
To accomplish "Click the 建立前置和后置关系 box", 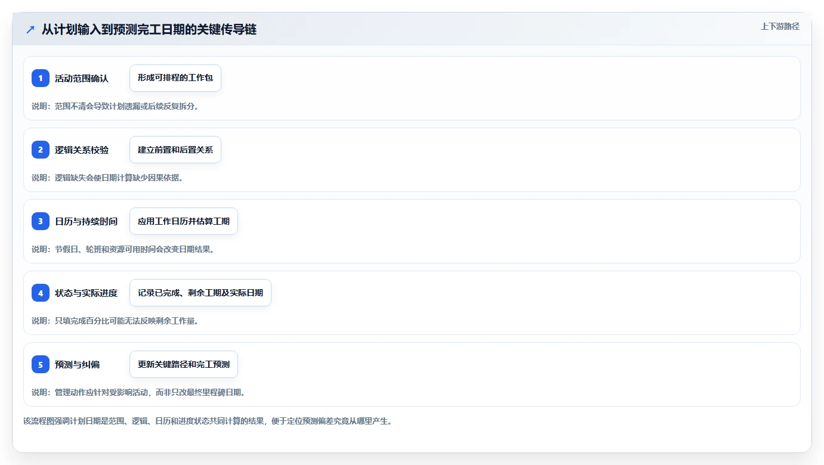I will 175,150.
